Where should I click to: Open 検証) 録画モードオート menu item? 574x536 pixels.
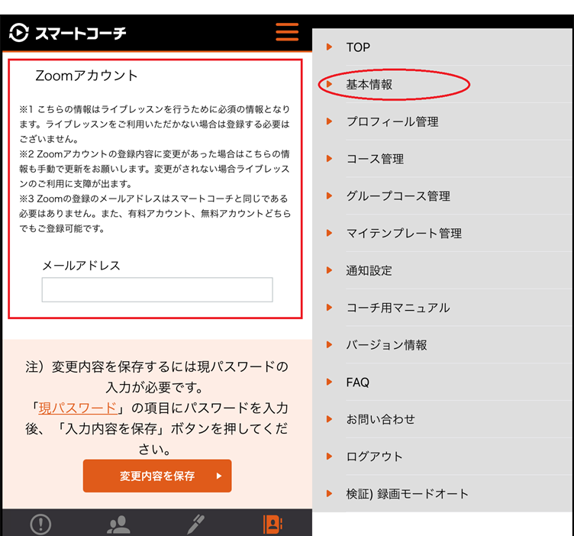(442, 493)
